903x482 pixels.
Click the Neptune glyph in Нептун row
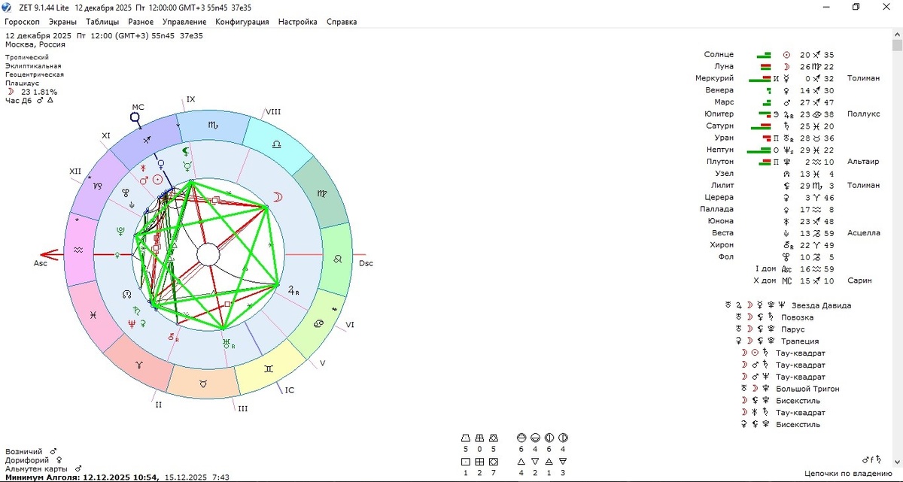point(789,150)
